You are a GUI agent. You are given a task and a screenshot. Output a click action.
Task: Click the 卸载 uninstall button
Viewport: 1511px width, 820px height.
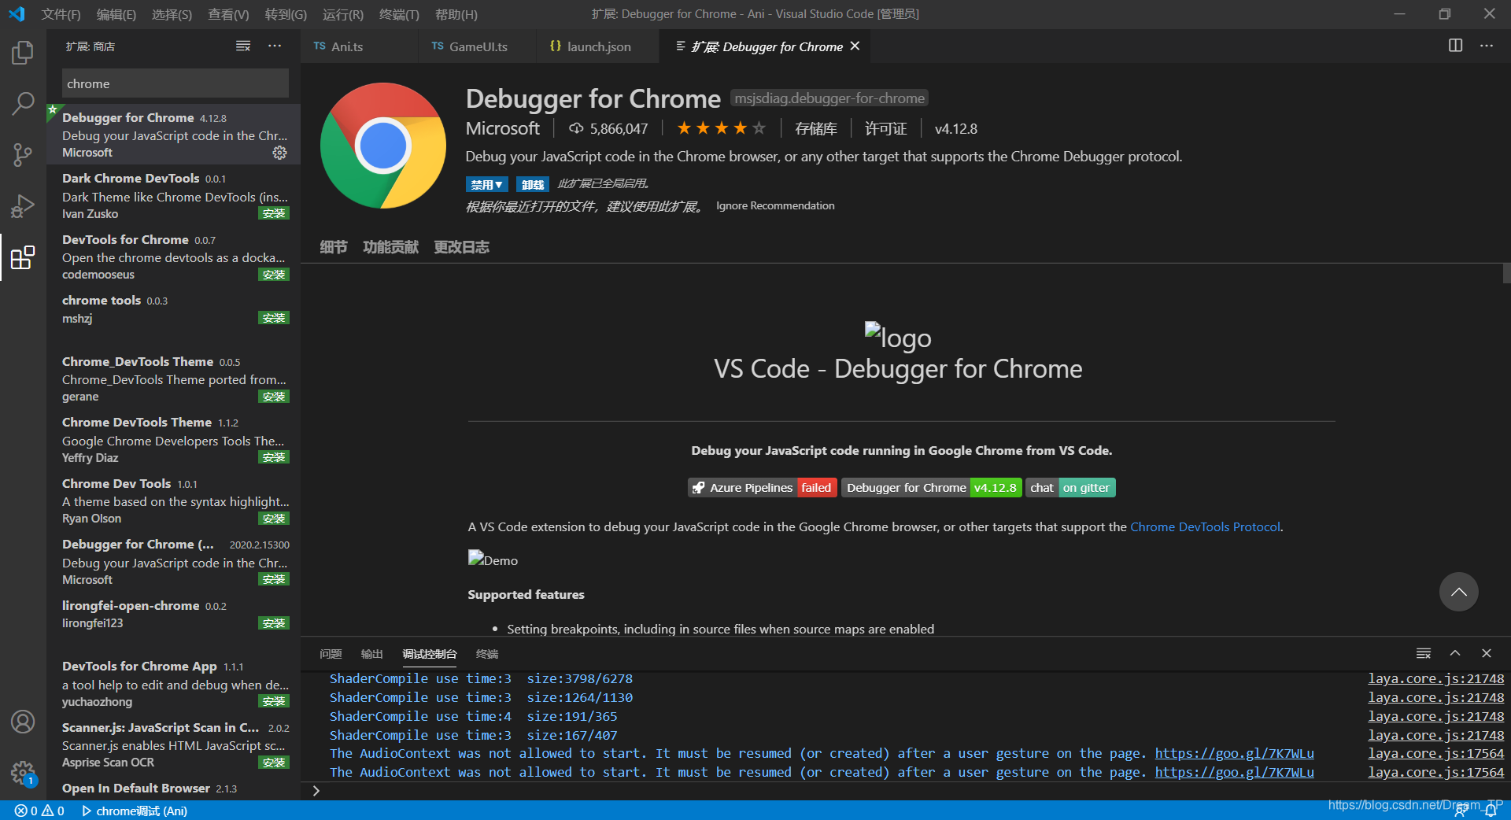pos(533,184)
